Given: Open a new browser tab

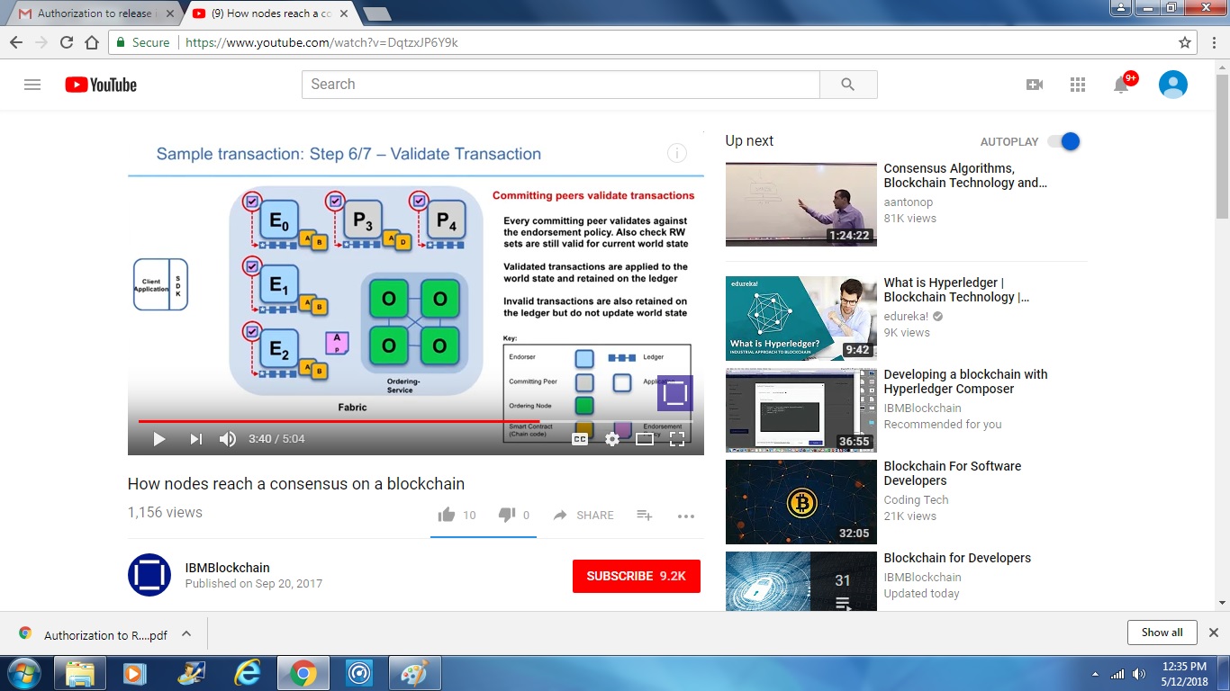Looking at the screenshot, I should [x=376, y=13].
